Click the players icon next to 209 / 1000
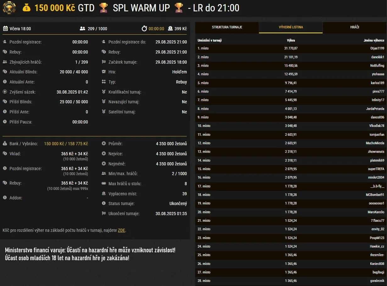 82,28
